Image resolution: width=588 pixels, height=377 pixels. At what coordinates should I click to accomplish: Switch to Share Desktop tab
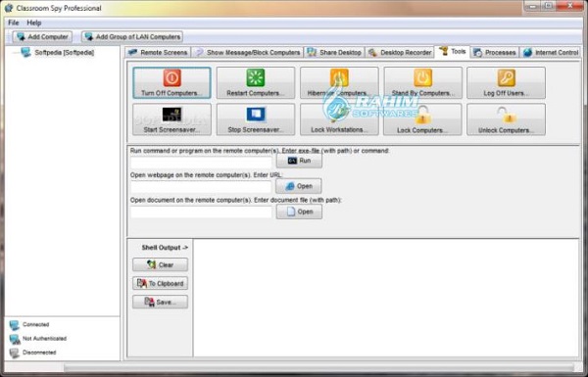click(334, 53)
